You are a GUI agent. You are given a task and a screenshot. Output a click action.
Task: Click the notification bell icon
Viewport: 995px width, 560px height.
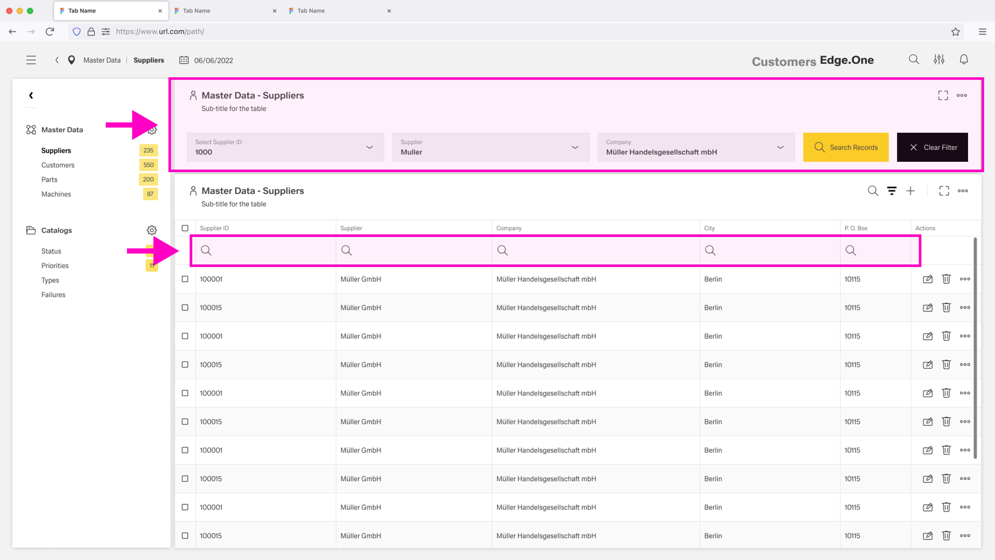coord(963,60)
